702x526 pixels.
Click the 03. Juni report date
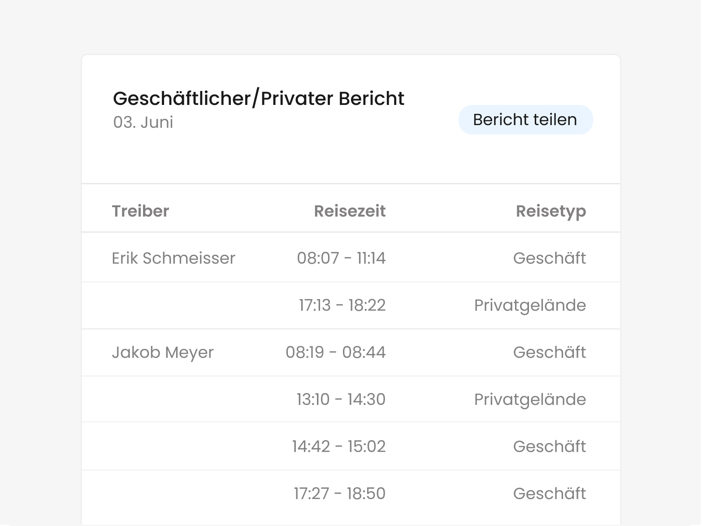point(143,122)
